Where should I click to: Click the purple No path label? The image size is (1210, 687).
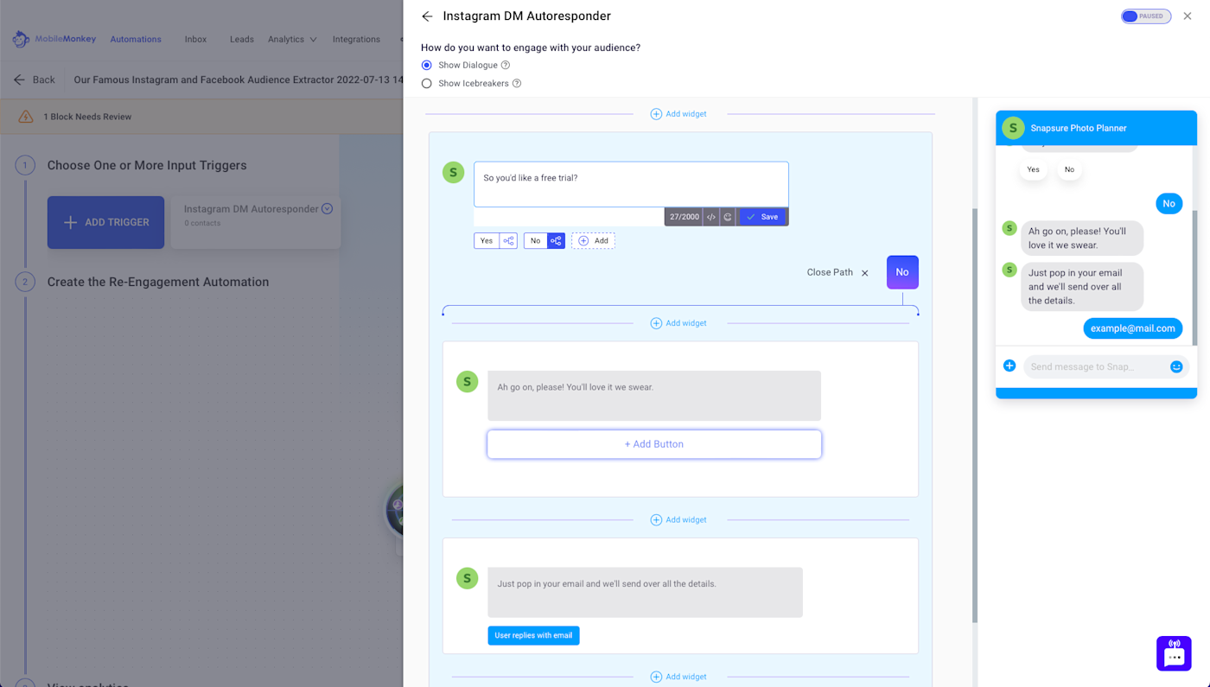pyautogui.click(x=902, y=272)
